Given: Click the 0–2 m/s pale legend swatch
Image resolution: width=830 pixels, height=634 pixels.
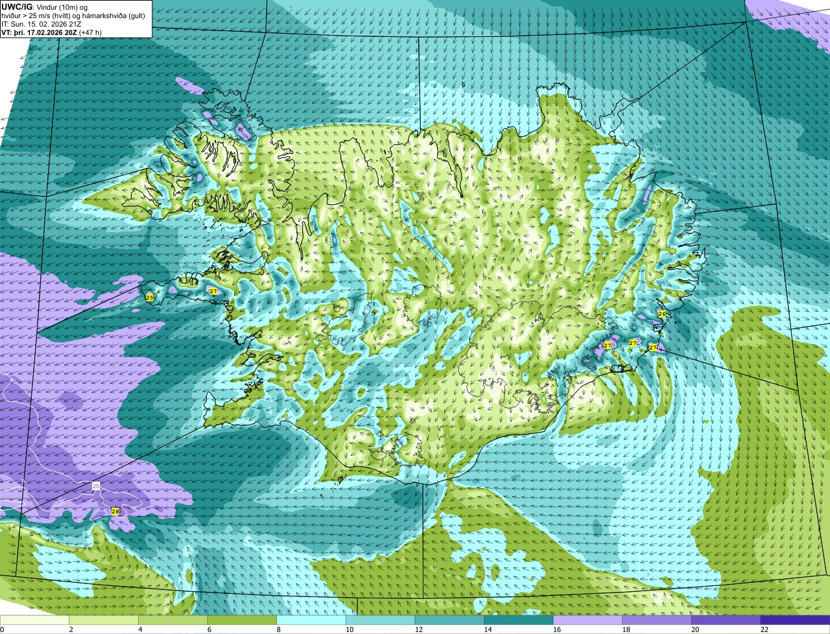Looking at the screenshot, I should [x=34, y=620].
